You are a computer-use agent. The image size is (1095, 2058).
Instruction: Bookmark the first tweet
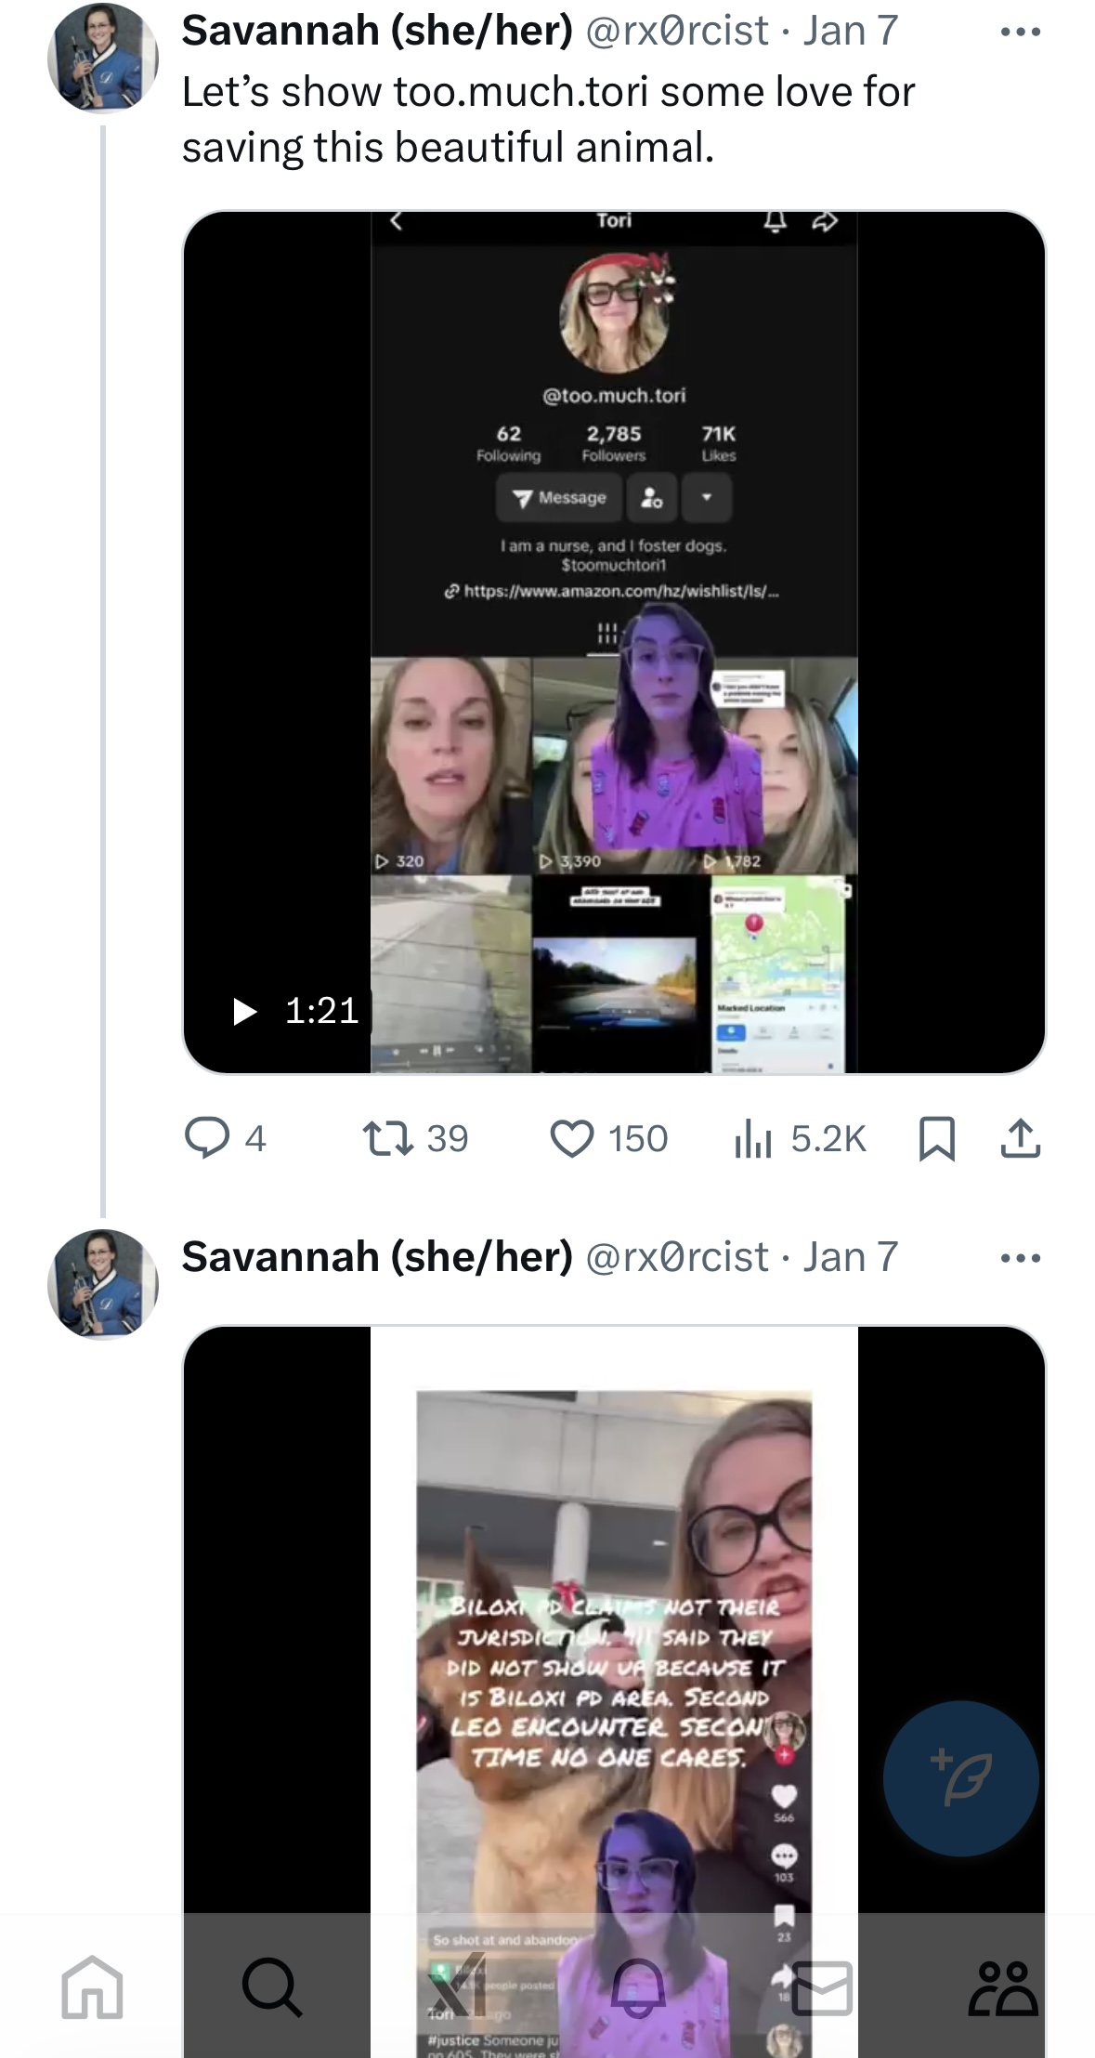pos(936,1138)
